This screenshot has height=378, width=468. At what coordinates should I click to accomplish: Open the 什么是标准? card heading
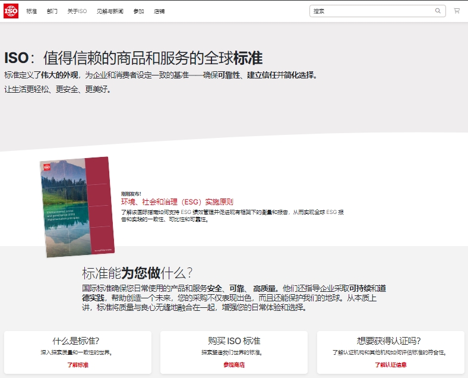[76, 341]
